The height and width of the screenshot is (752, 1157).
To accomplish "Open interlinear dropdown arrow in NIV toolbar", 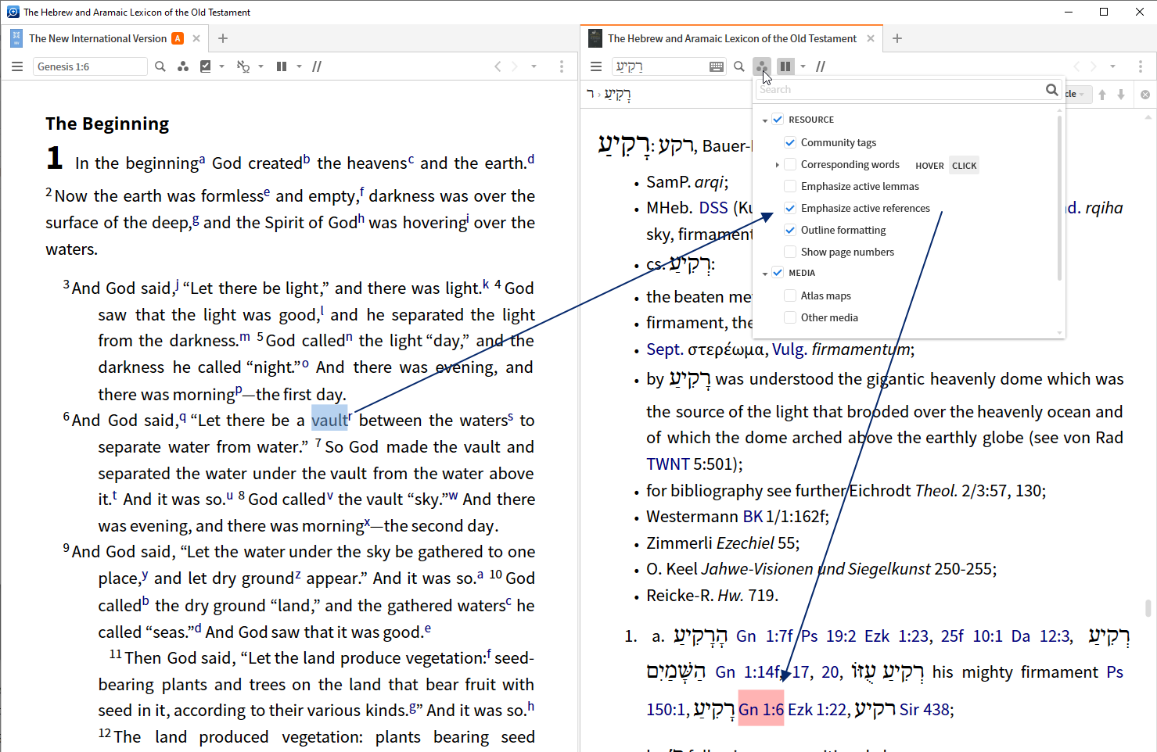I will tap(261, 66).
